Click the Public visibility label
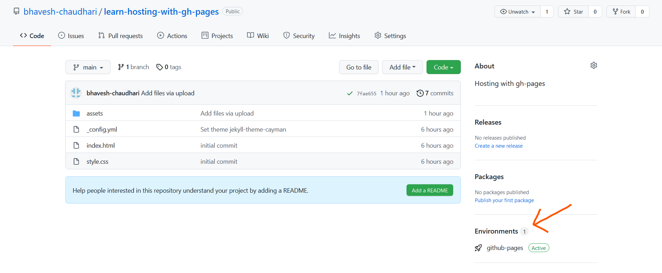This screenshot has width=662, height=273. coord(232,12)
